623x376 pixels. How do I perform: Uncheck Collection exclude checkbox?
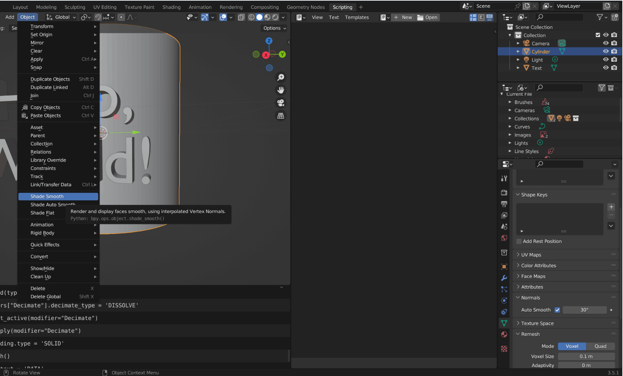598,35
